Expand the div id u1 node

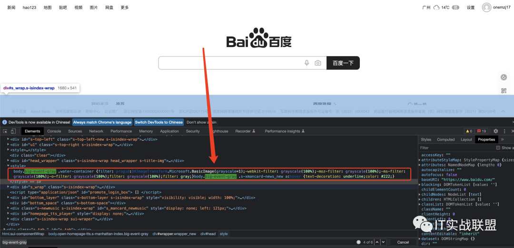[x=9, y=144]
